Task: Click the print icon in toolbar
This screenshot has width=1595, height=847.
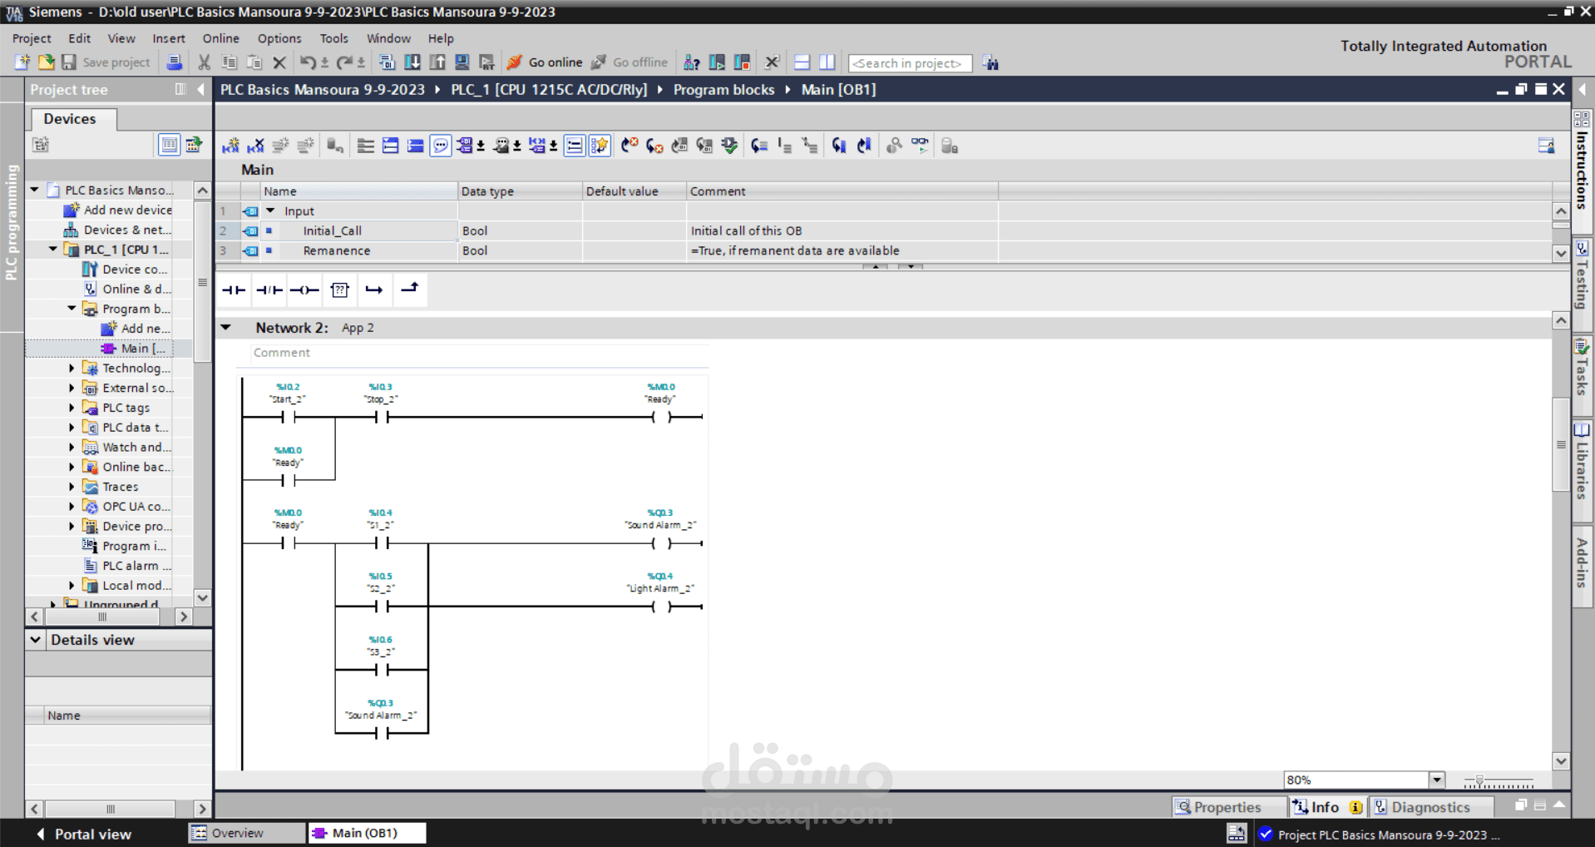Action: [175, 62]
